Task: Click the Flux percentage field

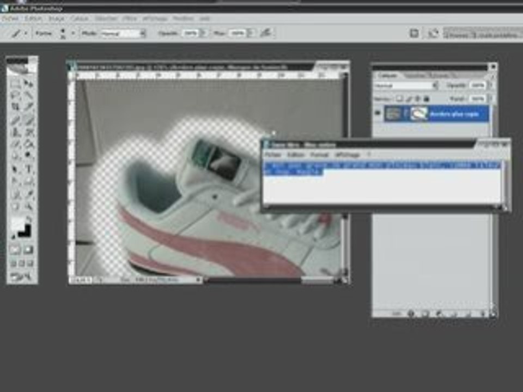Action: pos(238,33)
